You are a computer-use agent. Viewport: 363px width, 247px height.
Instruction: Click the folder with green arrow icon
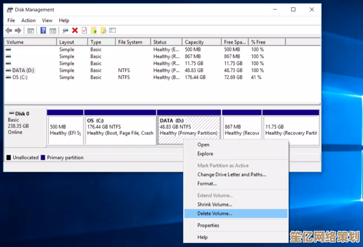pyautogui.click(x=94, y=30)
